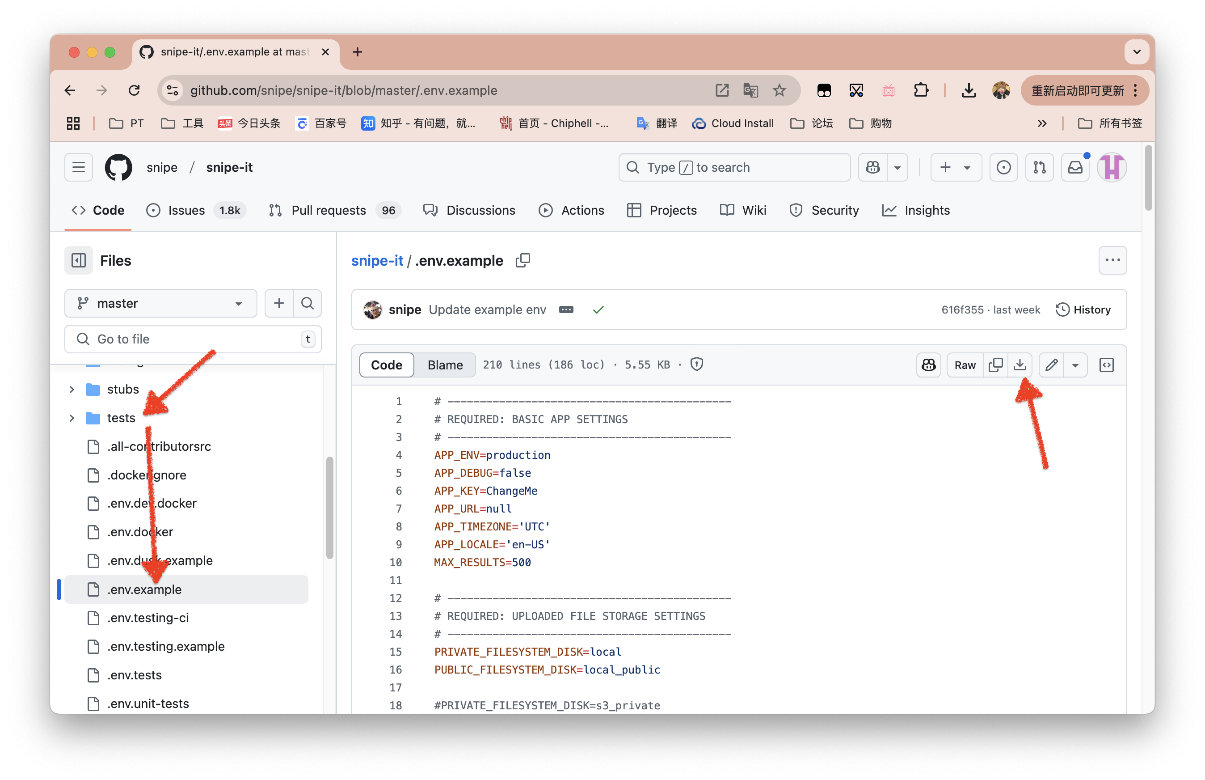Viewport: 1205px width, 780px height.
Task: Open the Wiki tab
Action: pos(742,210)
